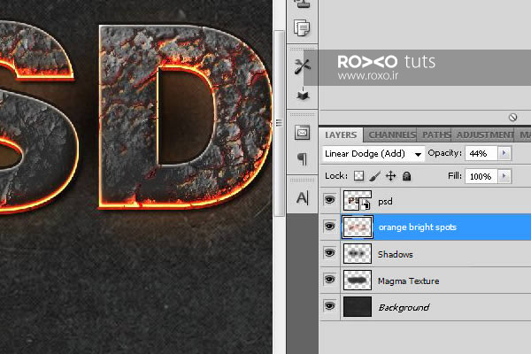Click the lock all padlock icon

[406, 176]
